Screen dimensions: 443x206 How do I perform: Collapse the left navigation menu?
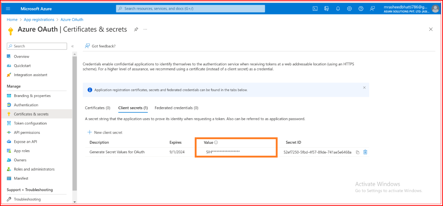(x=73, y=46)
